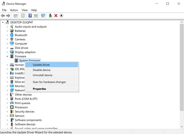The height and width of the screenshot is (134, 184).
Task: Choose Uninstall device from context menu
Action: 42,75
